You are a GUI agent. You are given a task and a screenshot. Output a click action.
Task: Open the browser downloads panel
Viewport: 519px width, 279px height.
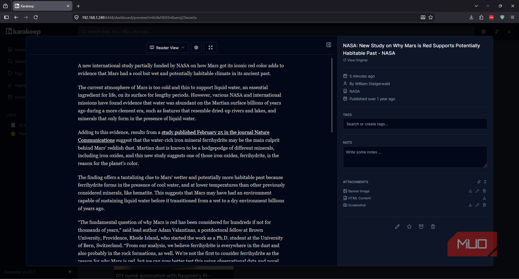471,17
